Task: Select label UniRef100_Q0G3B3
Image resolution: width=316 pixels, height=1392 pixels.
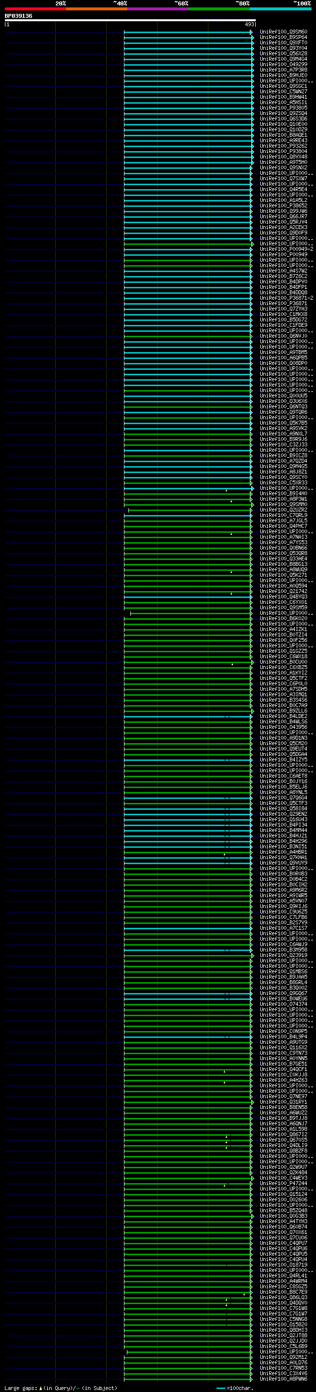Action: 283,1216
